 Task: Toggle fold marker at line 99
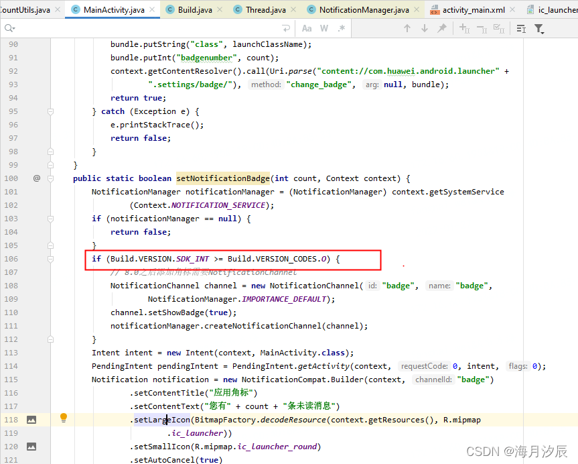(50, 165)
